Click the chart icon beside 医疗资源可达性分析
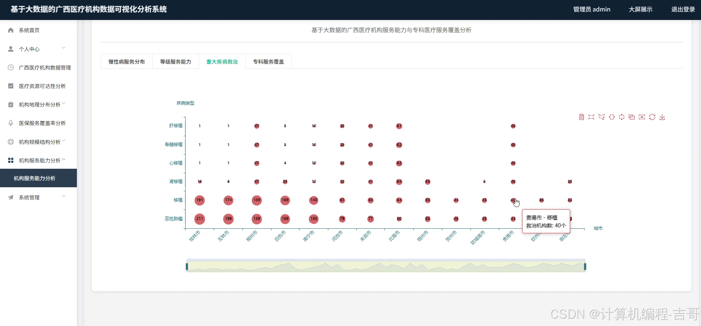Viewport: 701px width, 326px height. (x=11, y=86)
